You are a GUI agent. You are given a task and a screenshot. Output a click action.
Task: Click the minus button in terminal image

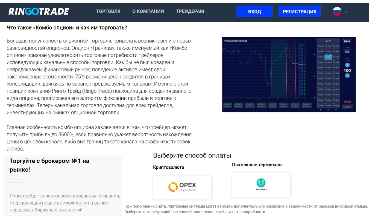[x=347, y=76]
